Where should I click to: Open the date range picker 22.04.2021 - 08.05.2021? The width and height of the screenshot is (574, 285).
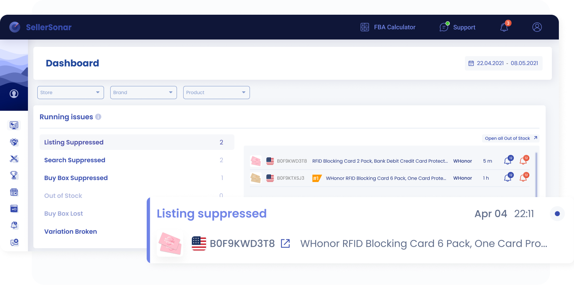tap(503, 63)
